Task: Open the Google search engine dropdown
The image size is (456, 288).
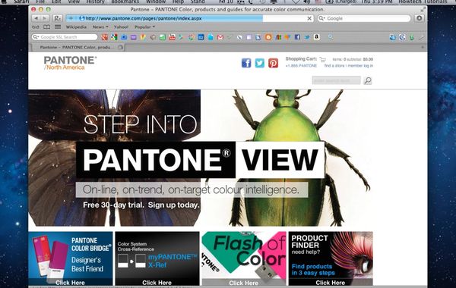Action: pos(321,18)
